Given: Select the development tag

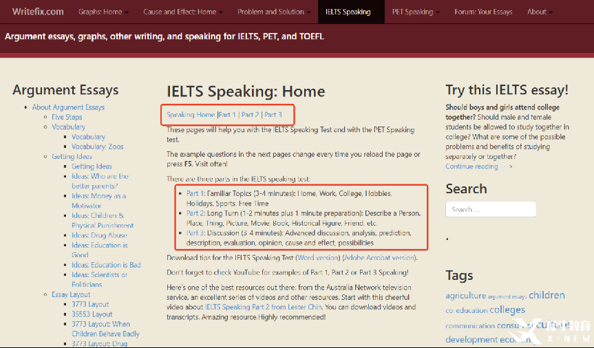Looking at the screenshot, I should [x=471, y=339].
